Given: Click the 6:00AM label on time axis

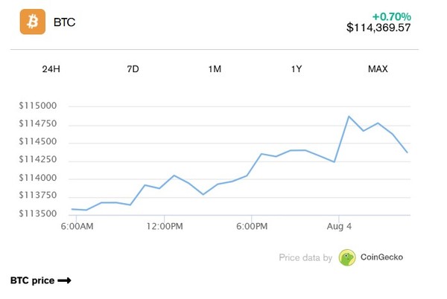Looking at the screenshot, I should click(x=76, y=225).
